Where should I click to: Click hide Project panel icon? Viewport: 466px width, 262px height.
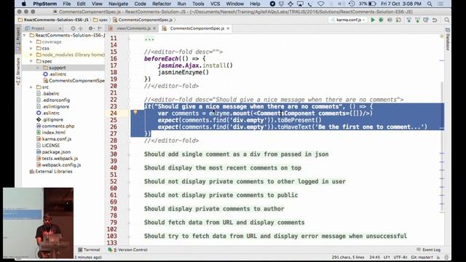click(100, 28)
